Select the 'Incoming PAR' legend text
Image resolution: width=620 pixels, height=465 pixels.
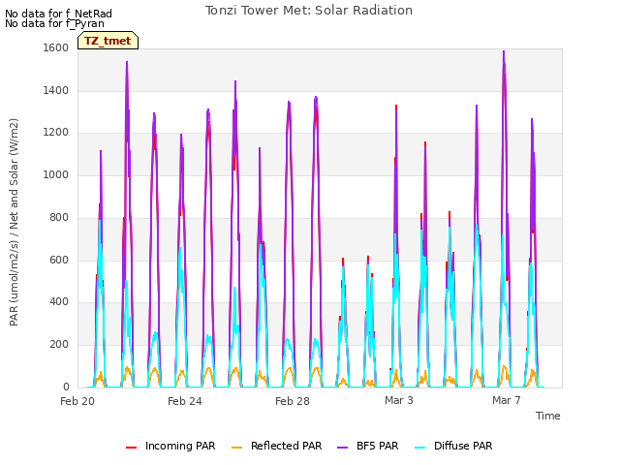(x=180, y=446)
